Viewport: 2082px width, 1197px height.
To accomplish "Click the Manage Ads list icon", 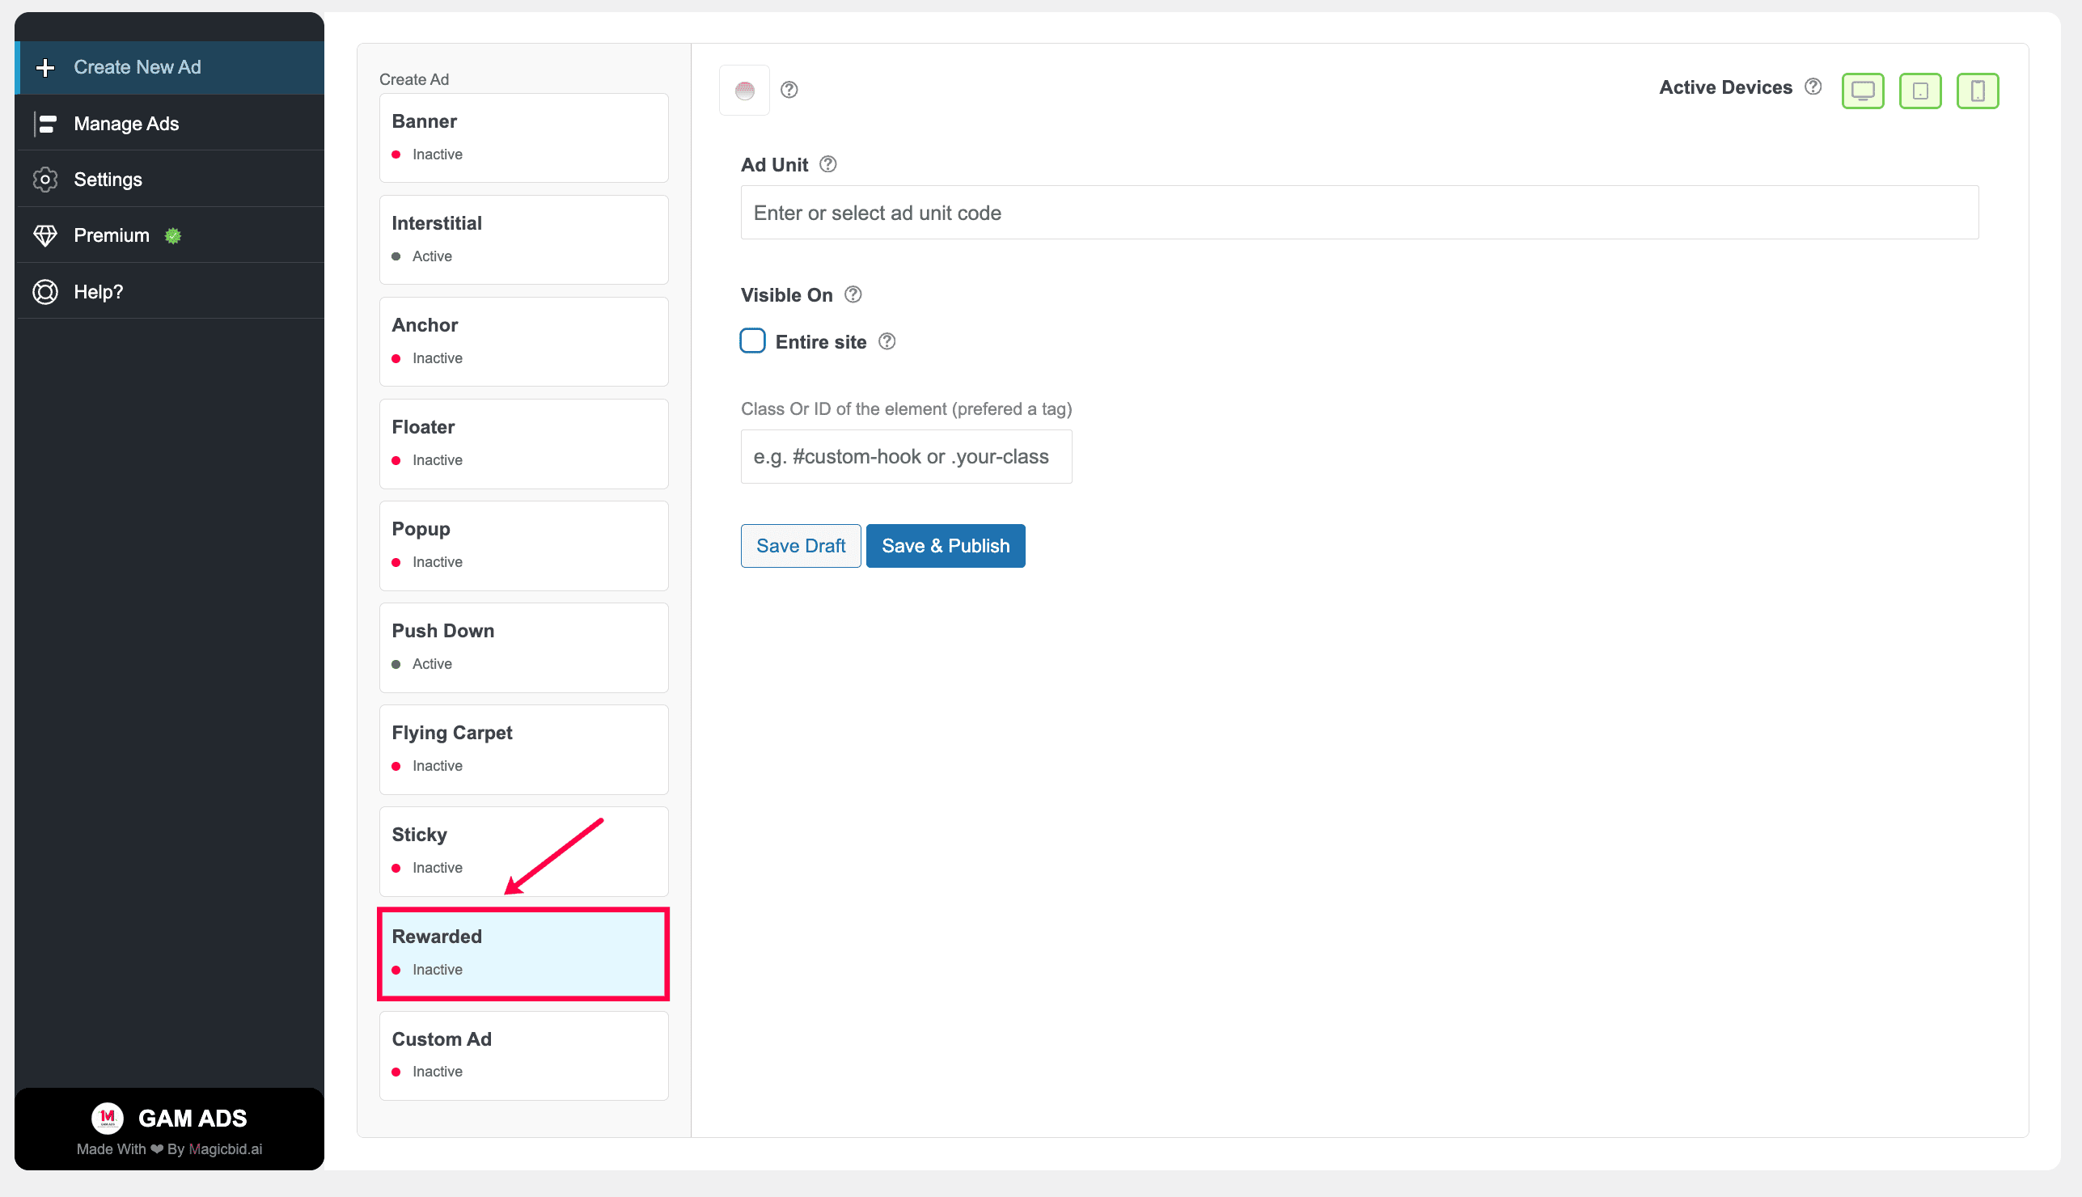I will pos(45,124).
